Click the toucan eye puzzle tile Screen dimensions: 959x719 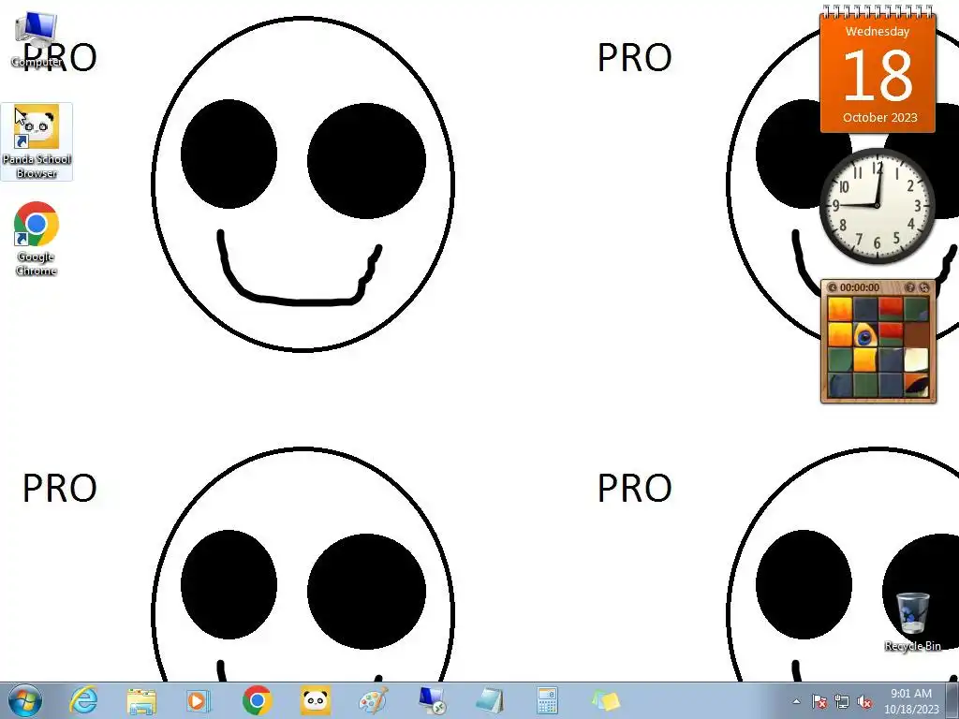(x=864, y=334)
